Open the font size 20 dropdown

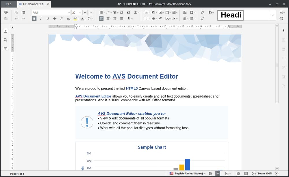(80, 13)
